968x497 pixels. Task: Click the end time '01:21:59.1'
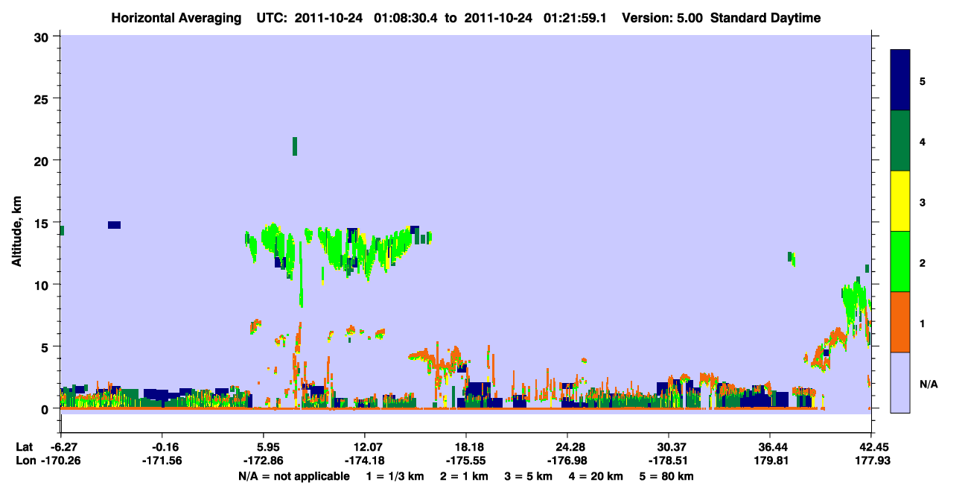click(574, 18)
